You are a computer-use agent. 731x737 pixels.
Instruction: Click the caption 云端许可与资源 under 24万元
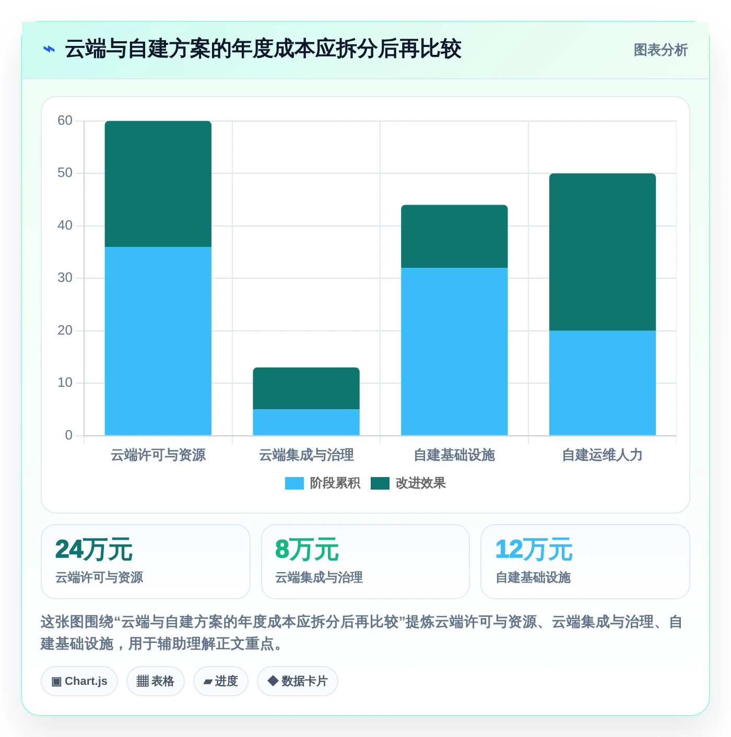point(99,577)
